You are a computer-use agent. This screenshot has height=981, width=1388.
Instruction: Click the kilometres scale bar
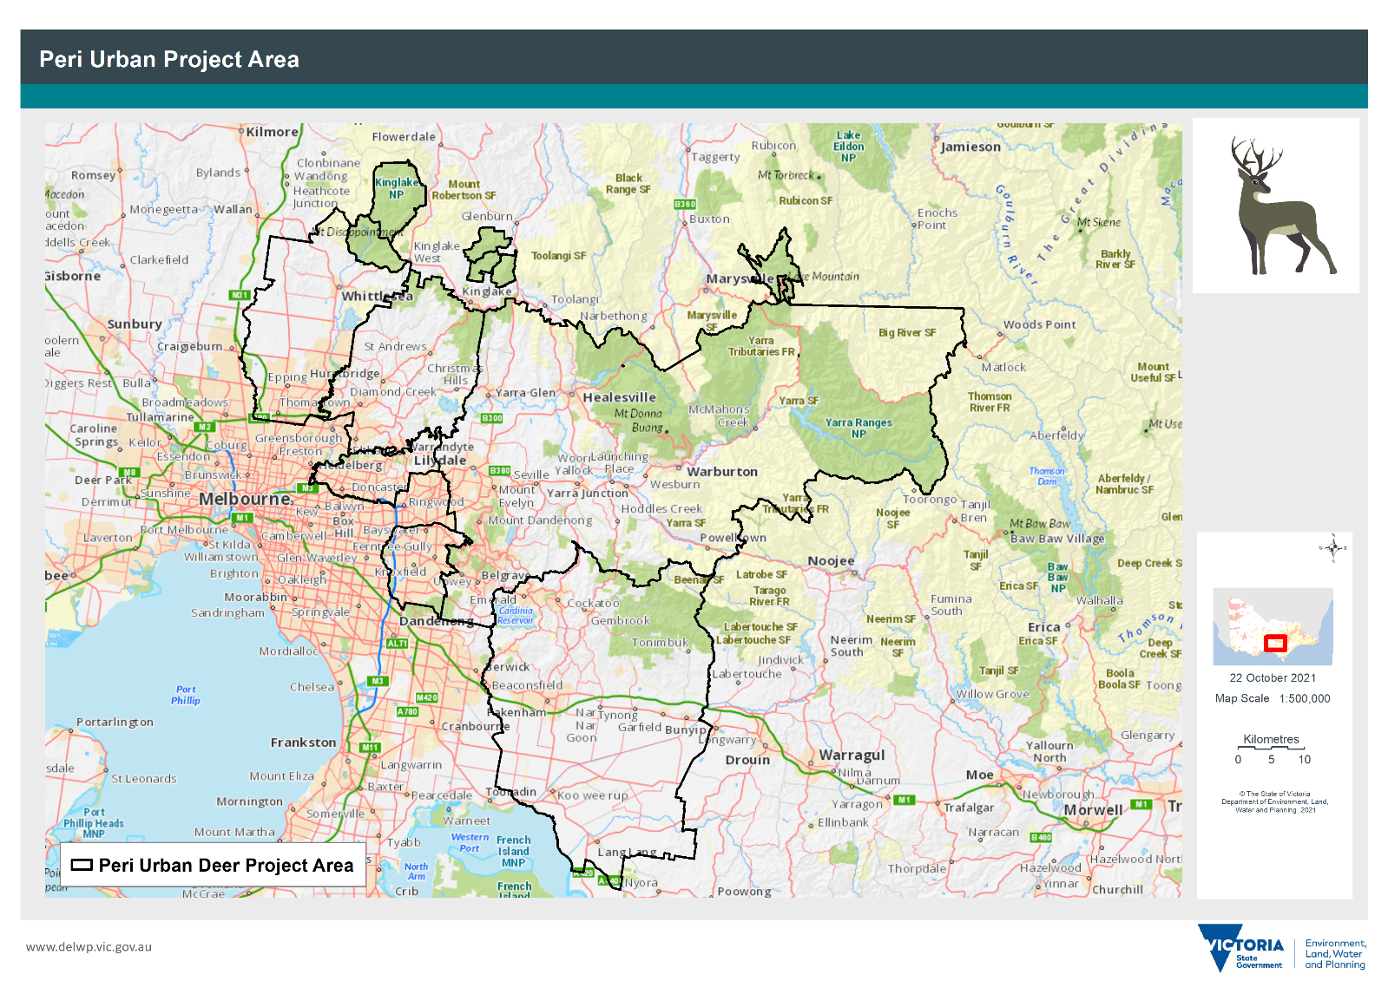pyautogui.click(x=1271, y=748)
